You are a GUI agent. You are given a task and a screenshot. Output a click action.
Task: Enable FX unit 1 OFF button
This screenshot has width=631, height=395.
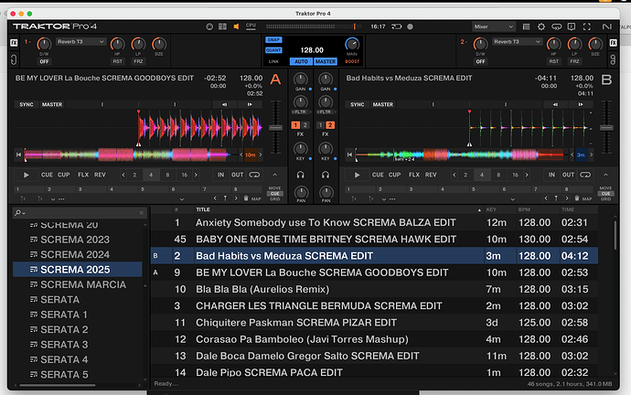coord(43,61)
